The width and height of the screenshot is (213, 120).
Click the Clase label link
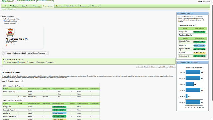(x=4, y=81)
